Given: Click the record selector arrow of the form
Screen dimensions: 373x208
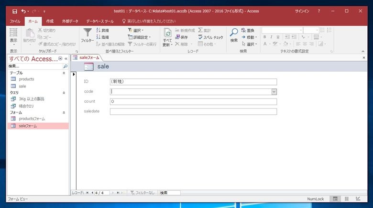Looking at the screenshot, I should [x=74, y=74].
